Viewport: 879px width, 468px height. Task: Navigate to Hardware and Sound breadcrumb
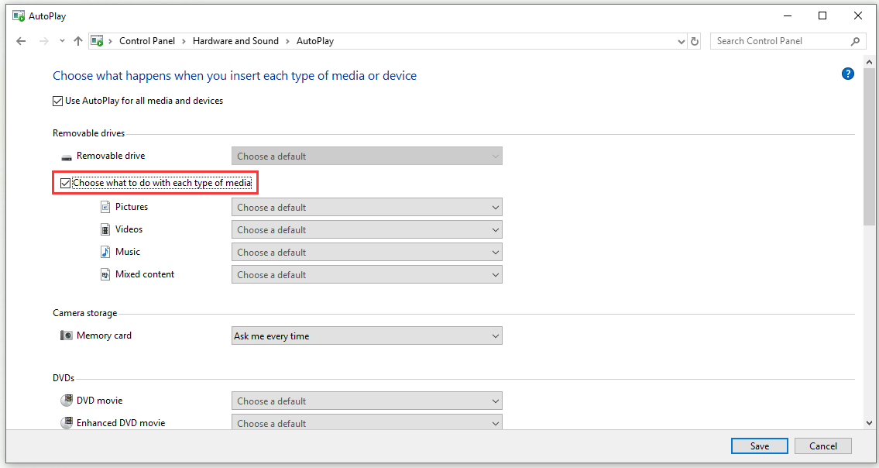pos(235,40)
